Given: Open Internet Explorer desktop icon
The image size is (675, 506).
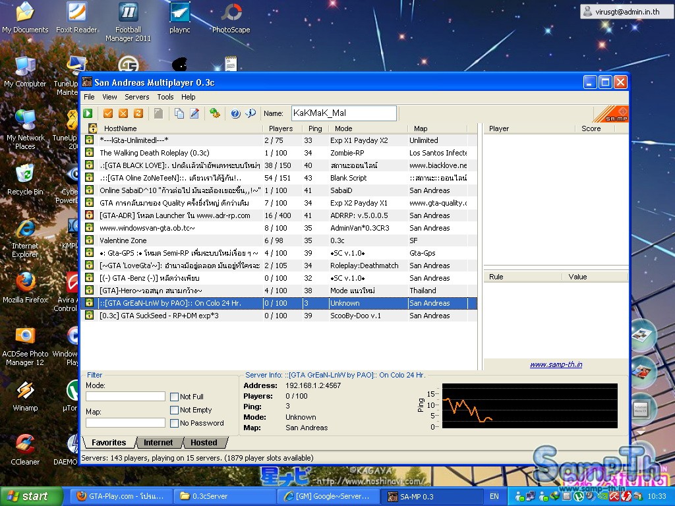Looking at the screenshot, I should (25, 238).
